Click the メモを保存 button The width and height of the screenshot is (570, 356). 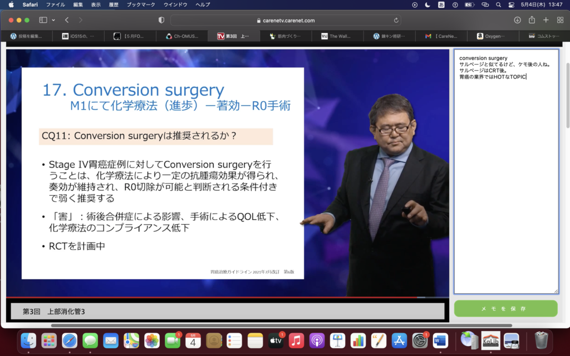point(505,308)
